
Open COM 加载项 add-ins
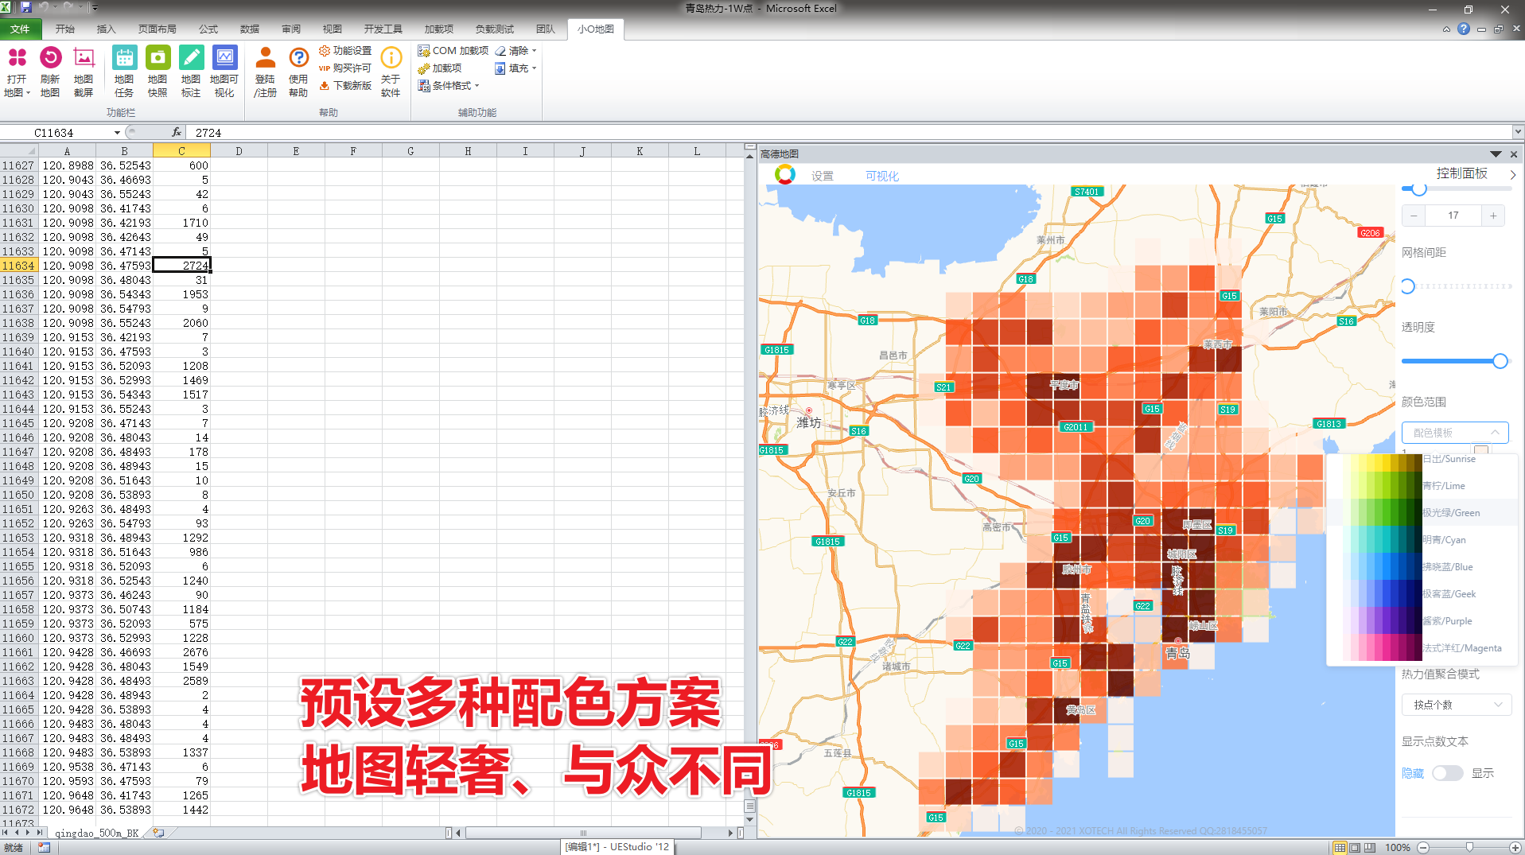point(453,51)
